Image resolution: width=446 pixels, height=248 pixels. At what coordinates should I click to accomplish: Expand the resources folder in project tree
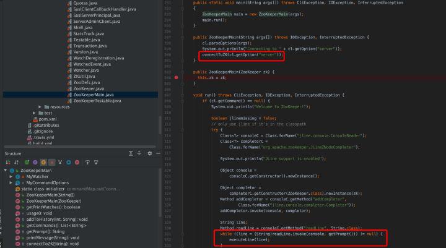tap(38, 107)
